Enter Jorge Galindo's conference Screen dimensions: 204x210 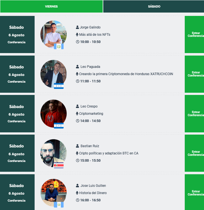[194, 34]
